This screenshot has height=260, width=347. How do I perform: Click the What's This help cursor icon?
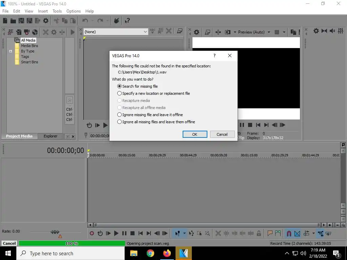click(x=127, y=21)
